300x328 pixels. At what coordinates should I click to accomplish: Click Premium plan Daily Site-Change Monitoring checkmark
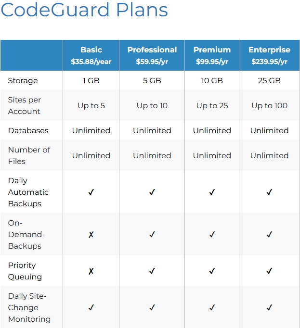click(212, 308)
